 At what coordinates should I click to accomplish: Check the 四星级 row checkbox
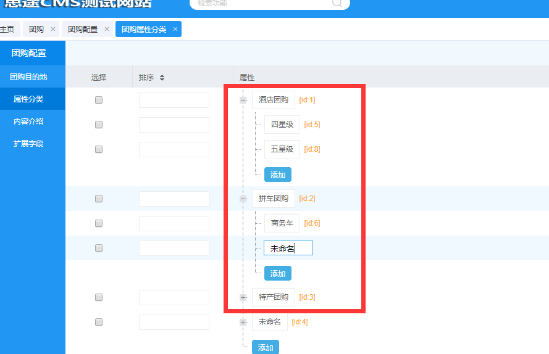pos(99,125)
